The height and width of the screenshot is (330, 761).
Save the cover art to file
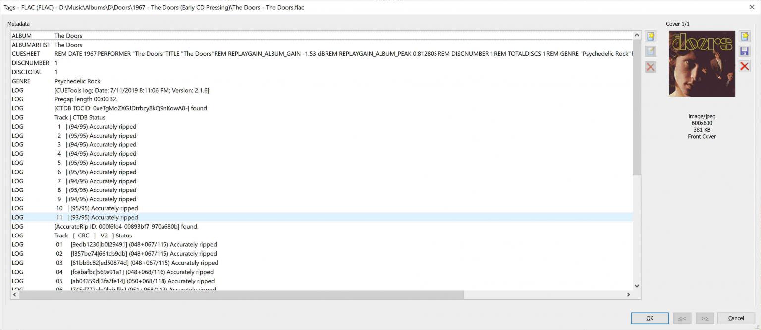coord(744,51)
